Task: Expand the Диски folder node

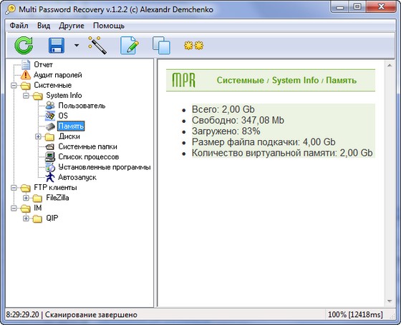Action: pyautogui.click(x=38, y=136)
